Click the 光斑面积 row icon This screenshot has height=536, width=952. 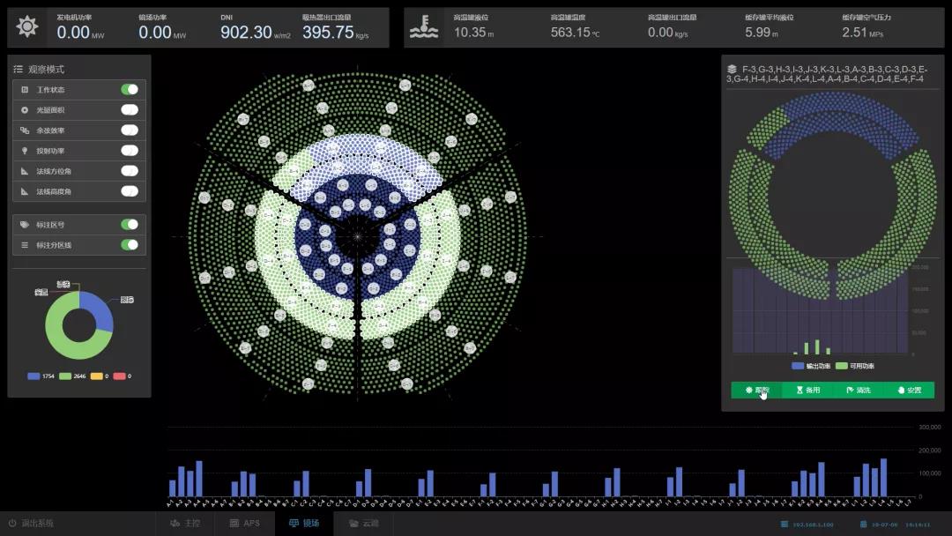pos(25,110)
